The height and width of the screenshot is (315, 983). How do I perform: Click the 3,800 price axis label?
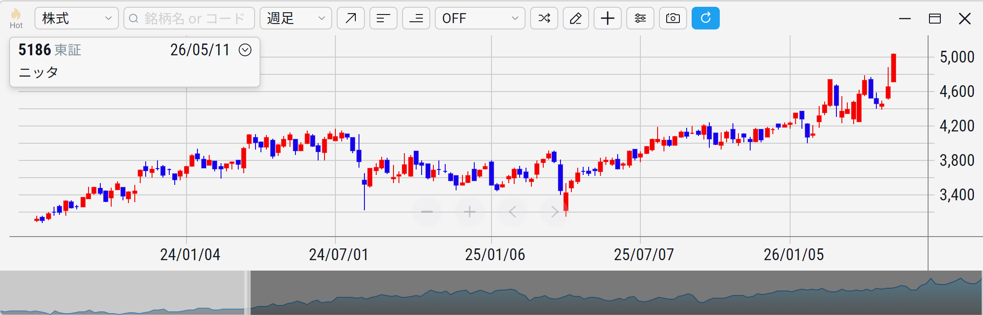[957, 160]
